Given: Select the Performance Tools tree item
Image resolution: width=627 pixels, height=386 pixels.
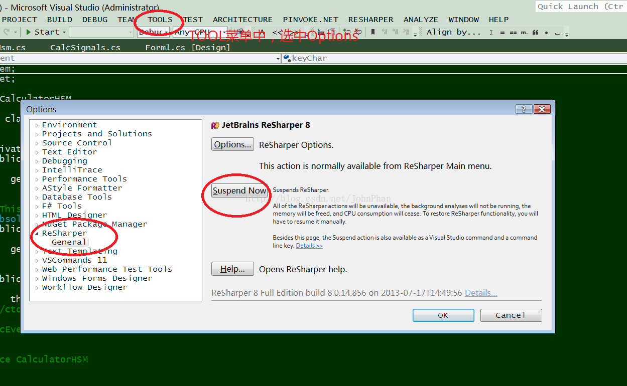Looking at the screenshot, I should click(84, 179).
